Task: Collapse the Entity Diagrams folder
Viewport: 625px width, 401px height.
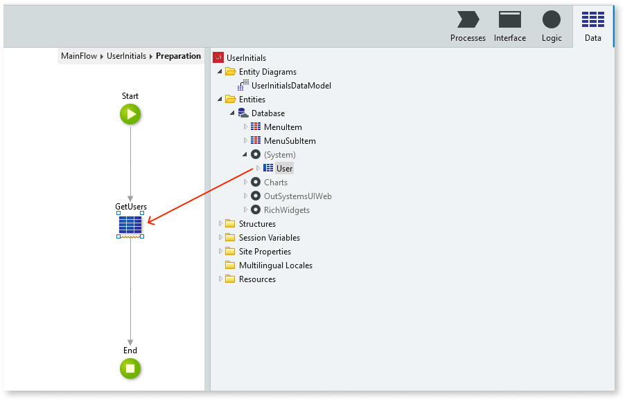Action: [x=220, y=71]
